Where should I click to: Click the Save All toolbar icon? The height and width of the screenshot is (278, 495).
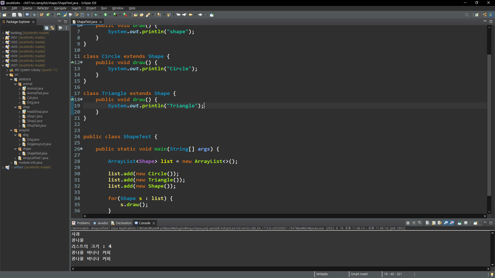tap(20, 15)
